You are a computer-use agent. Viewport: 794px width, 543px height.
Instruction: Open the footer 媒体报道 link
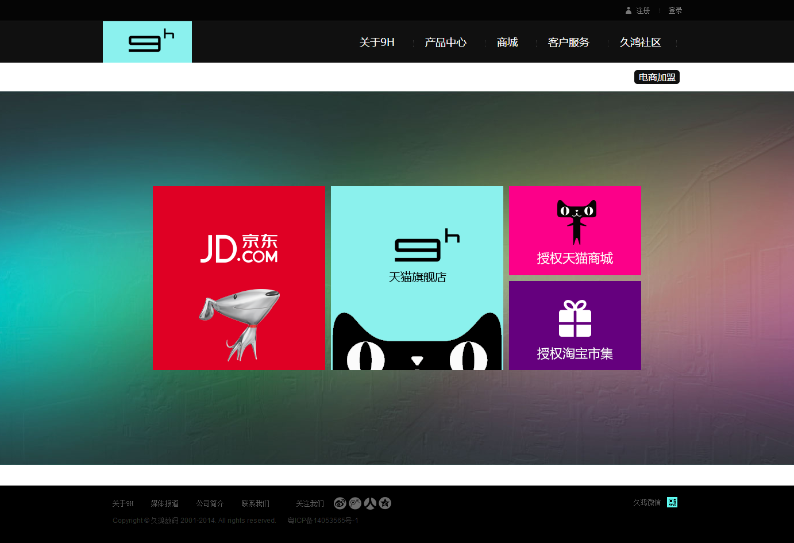[x=164, y=503]
